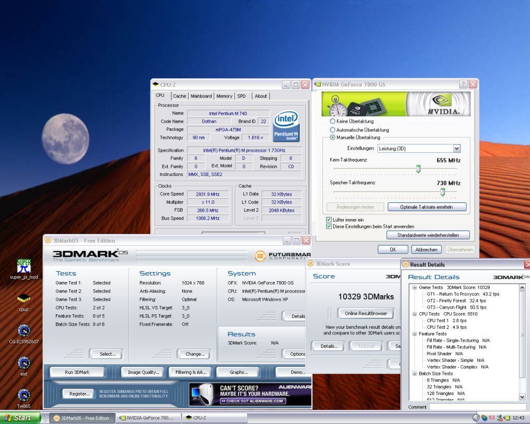Click the Speicher-Taktfrequenz slider handle
Viewport: 530px width, 424px height.
[x=443, y=192]
